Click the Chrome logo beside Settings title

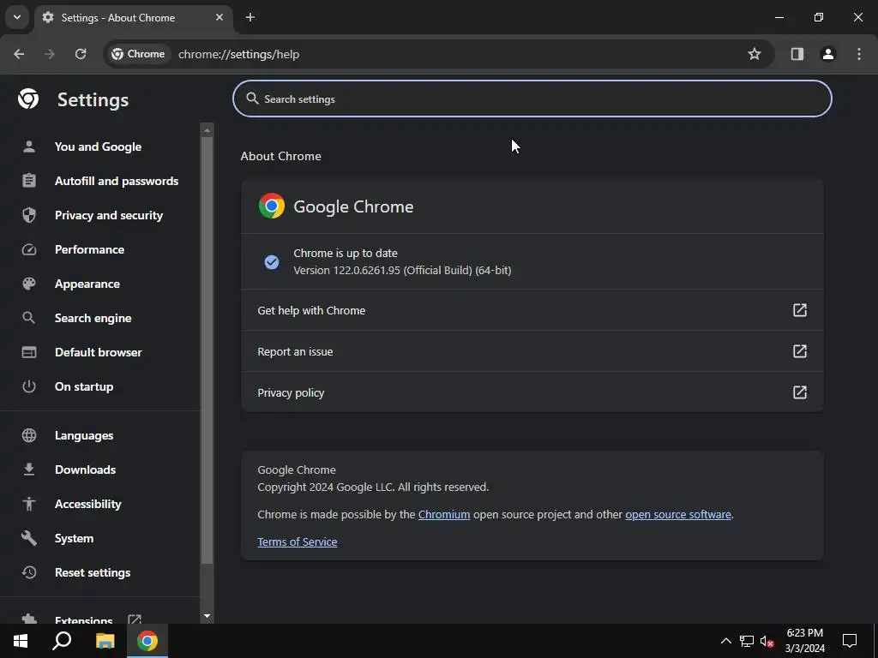[28, 99]
